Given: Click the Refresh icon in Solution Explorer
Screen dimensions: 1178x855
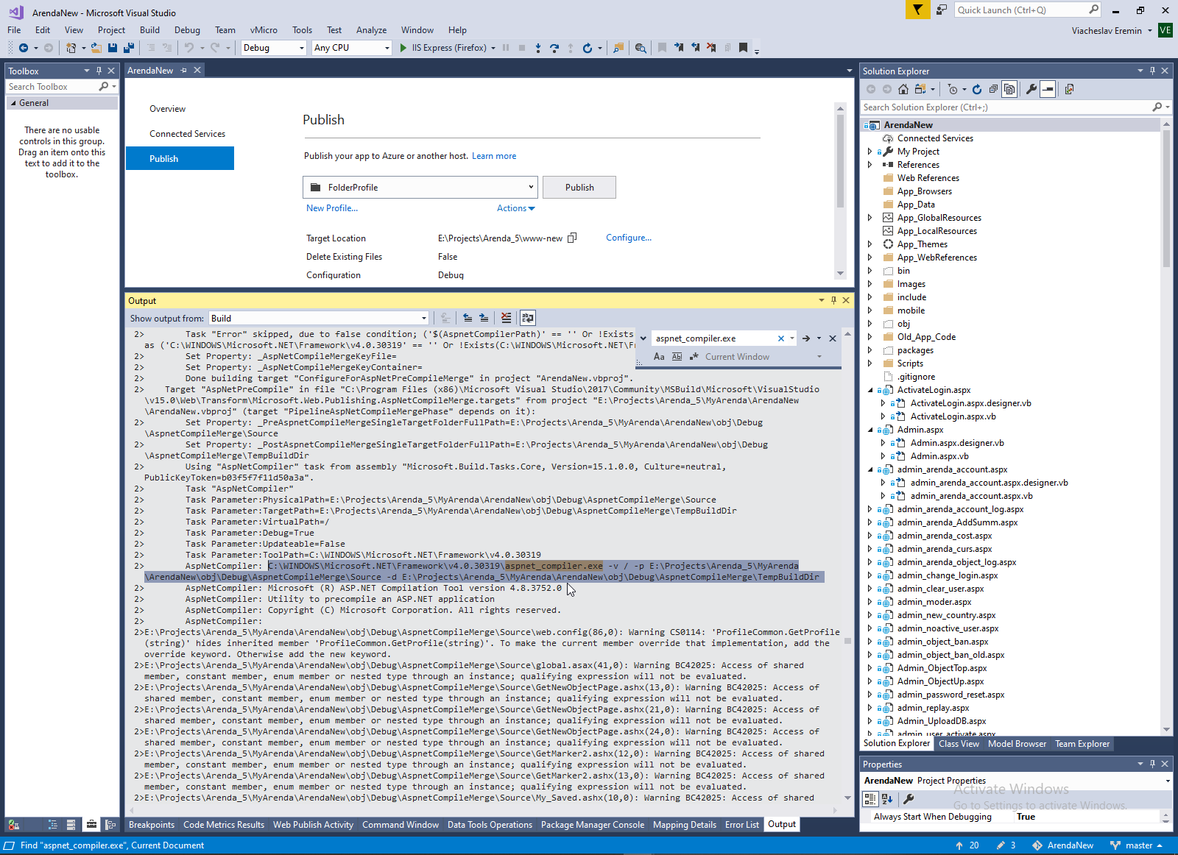Looking at the screenshot, I should pyautogui.click(x=977, y=89).
